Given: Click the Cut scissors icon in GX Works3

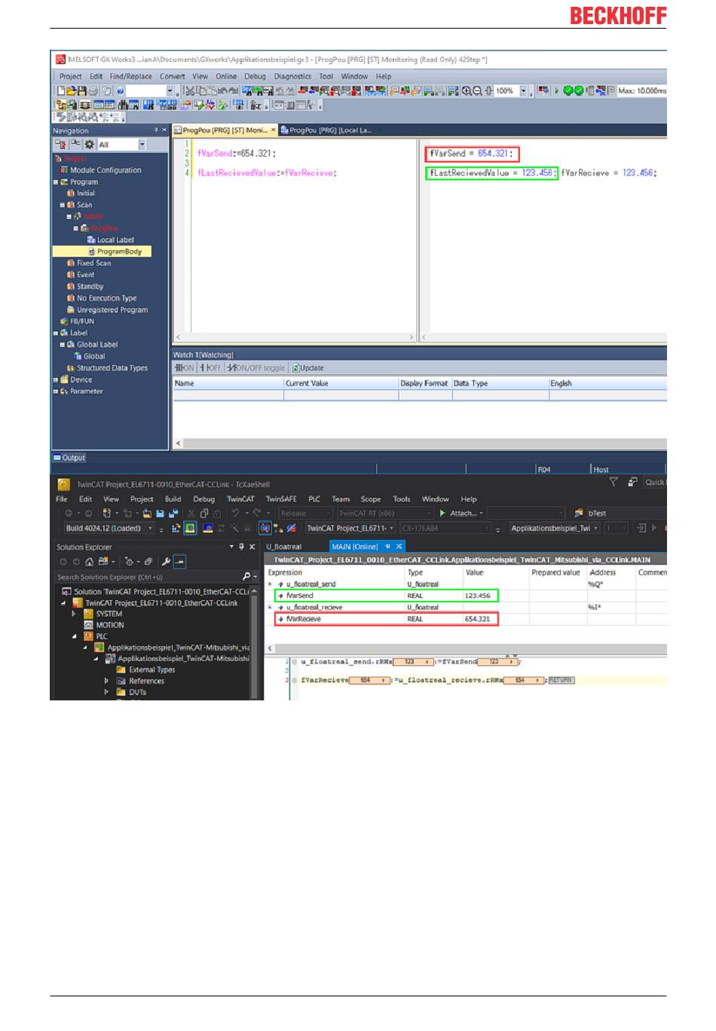Looking at the screenshot, I should [190, 90].
